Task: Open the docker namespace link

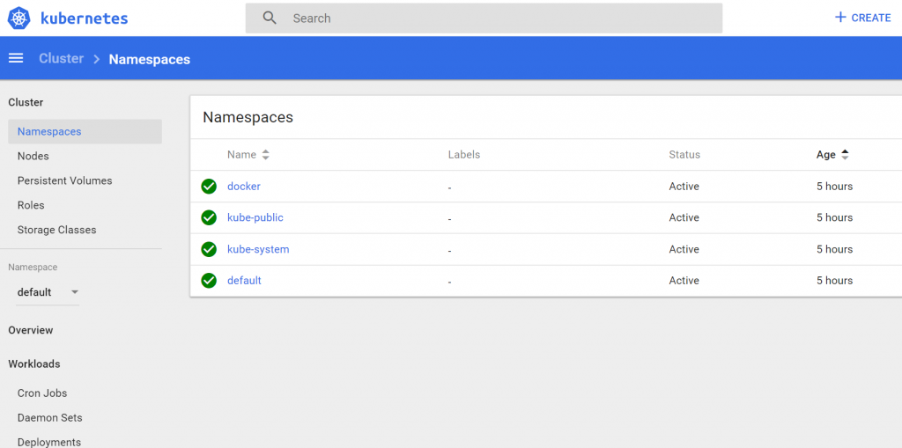Action: click(x=244, y=187)
